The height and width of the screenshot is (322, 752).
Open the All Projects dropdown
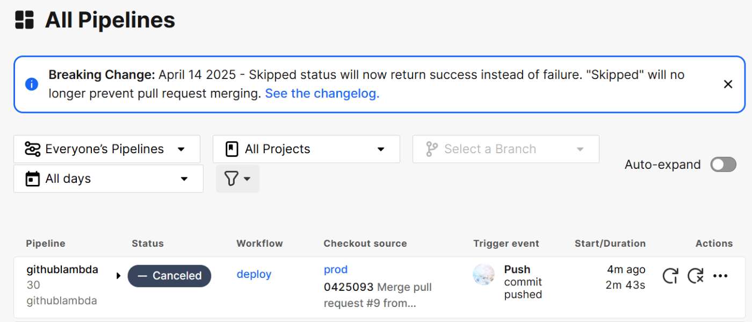pos(306,149)
